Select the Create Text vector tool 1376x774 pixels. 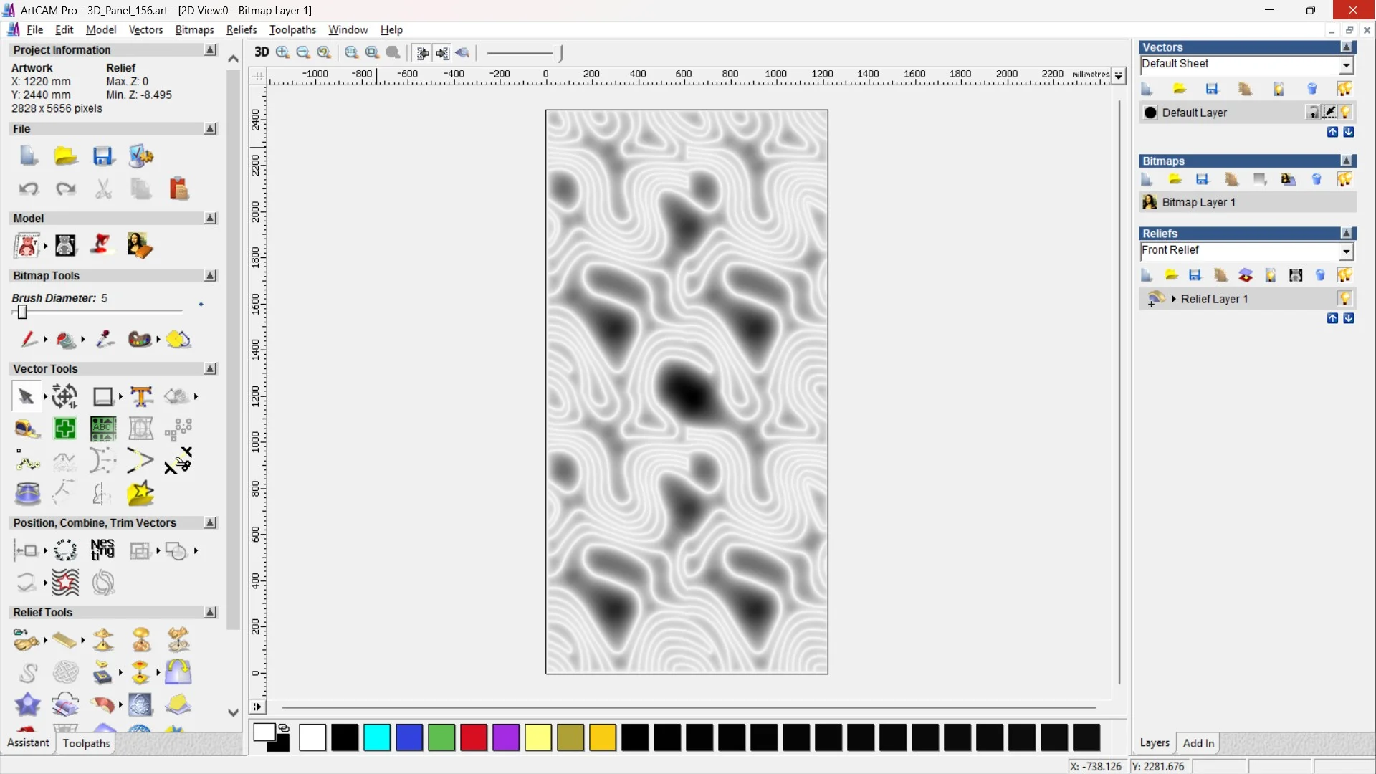click(x=141, y=396)
